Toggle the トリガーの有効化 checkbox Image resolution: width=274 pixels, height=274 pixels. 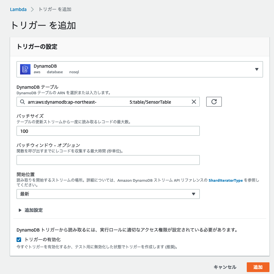click(19, 240)
